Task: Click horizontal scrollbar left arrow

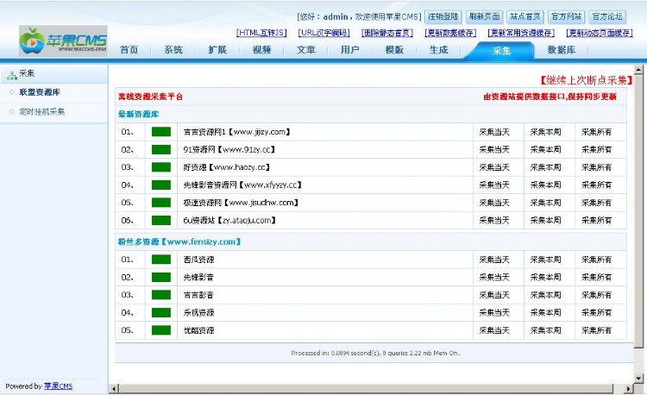Action: [114, 388]
